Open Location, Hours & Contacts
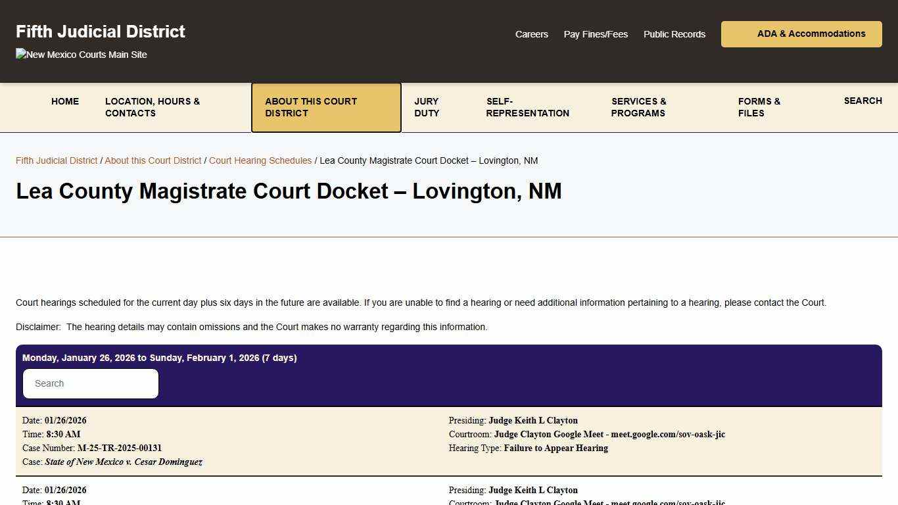This screenshot has height=505, width=898. pos(152,107)
